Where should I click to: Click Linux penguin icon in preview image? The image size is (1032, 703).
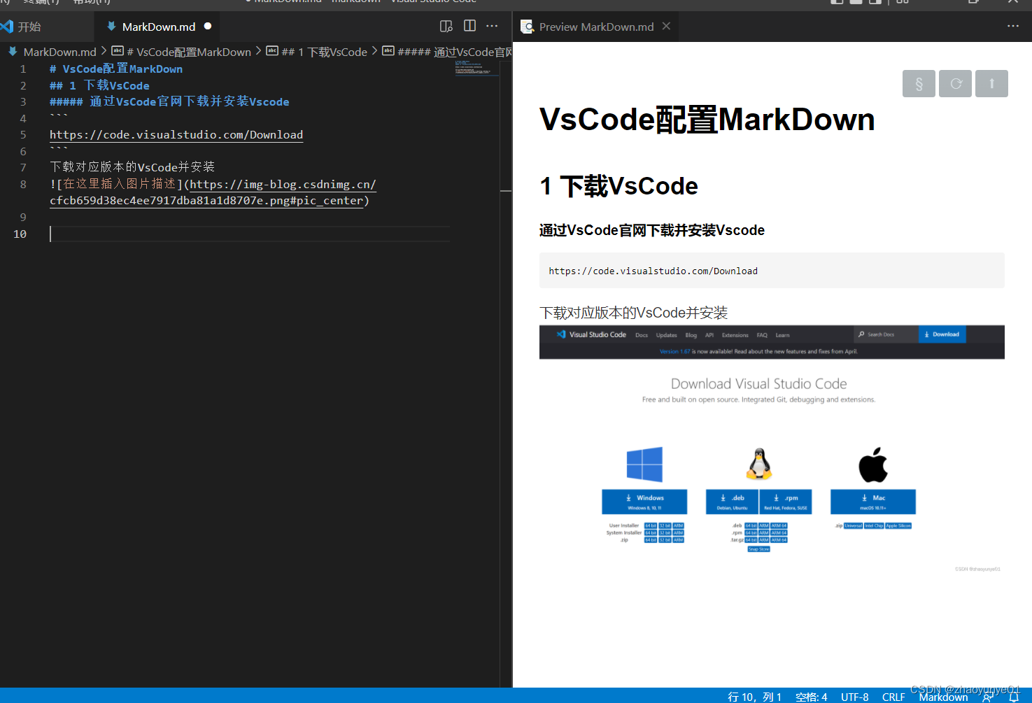(x=759, y=464)
